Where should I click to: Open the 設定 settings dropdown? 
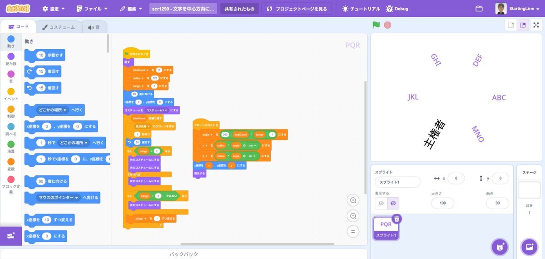tap(54, 9)
